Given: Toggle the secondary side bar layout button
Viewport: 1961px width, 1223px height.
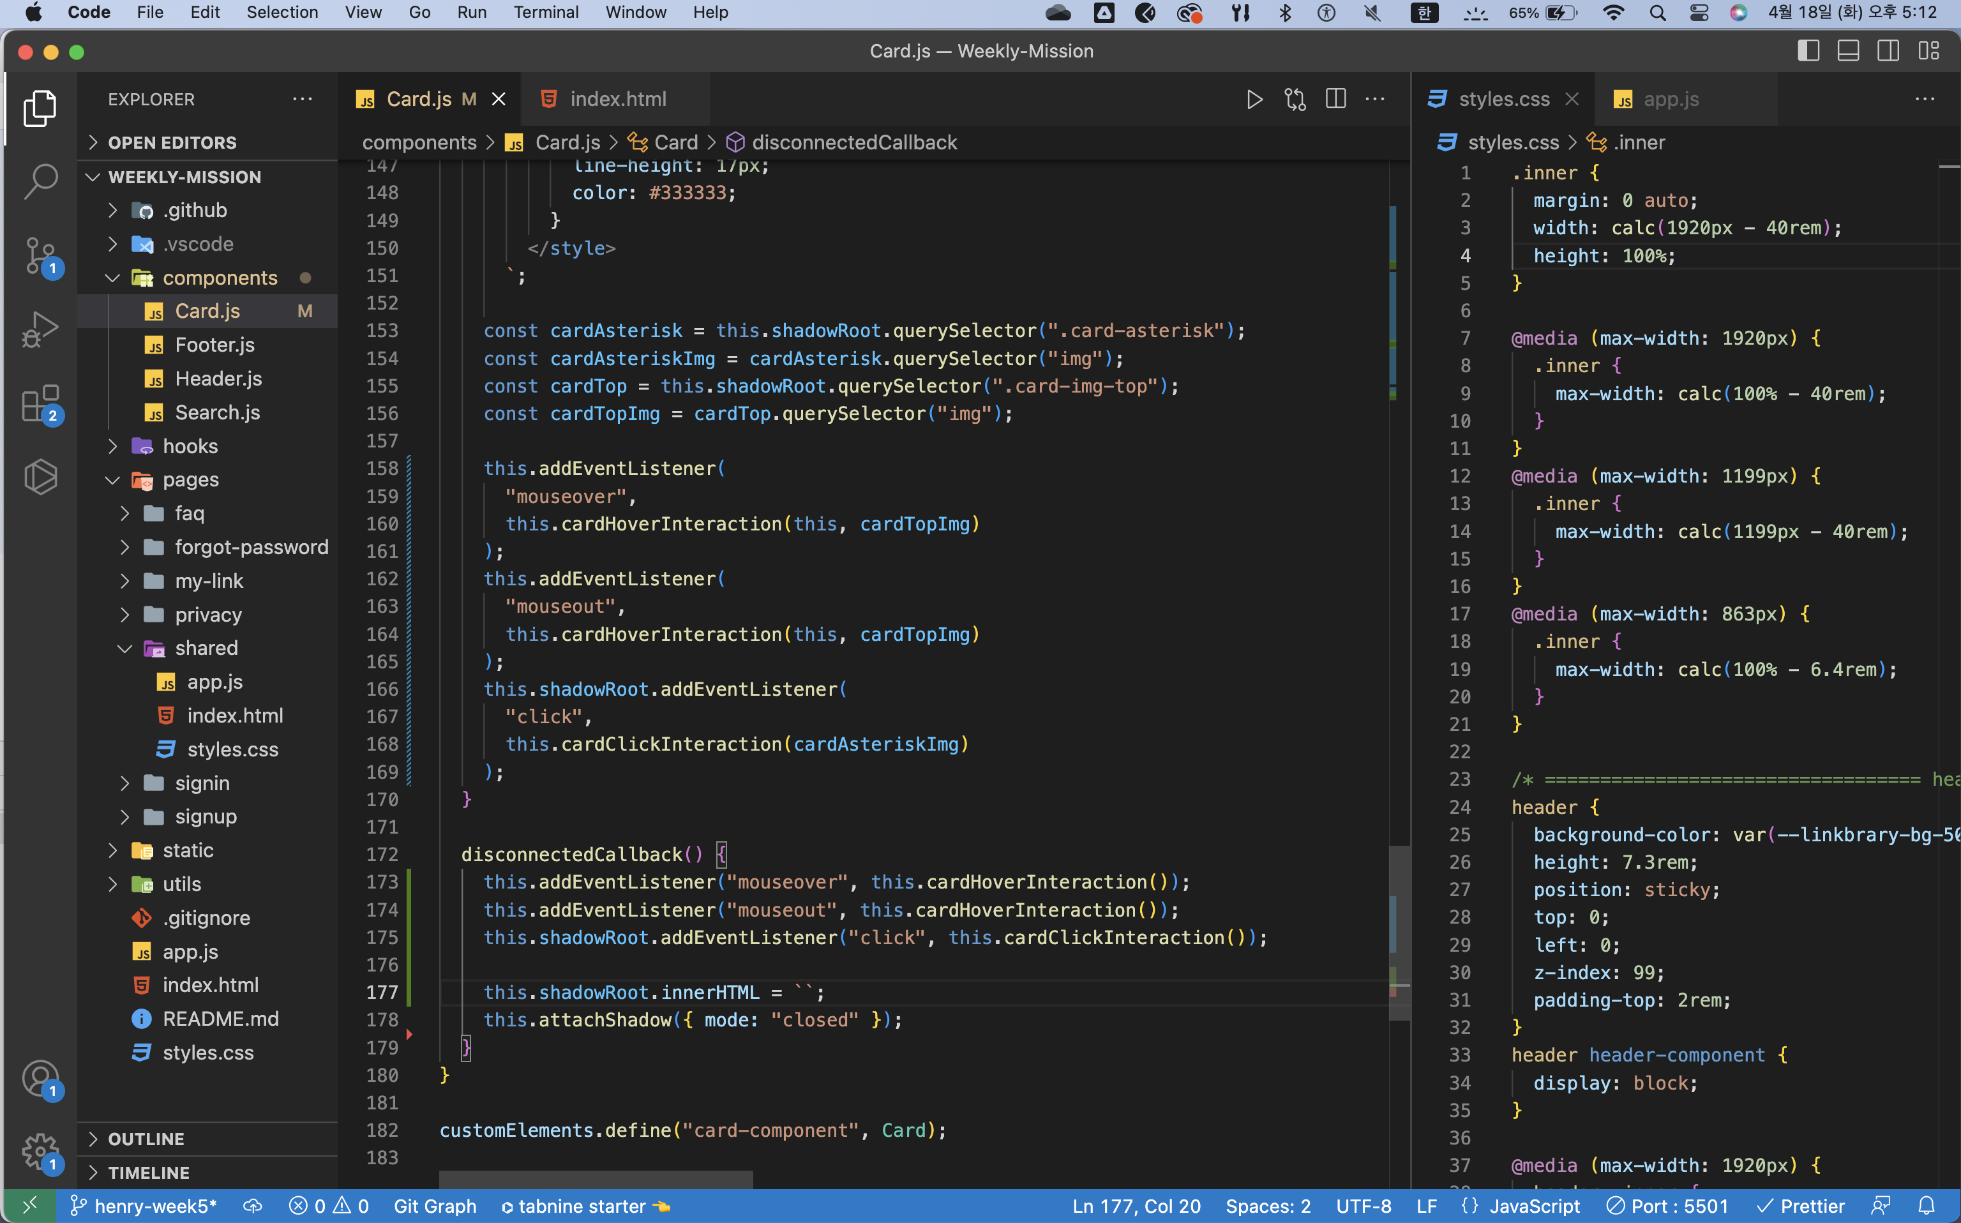Looking at the screenshot, I should 1888,51.
